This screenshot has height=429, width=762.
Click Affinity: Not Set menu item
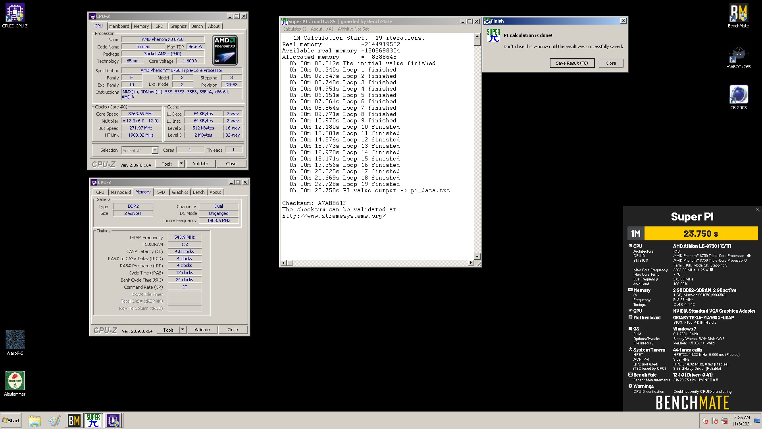pos(353,29)
